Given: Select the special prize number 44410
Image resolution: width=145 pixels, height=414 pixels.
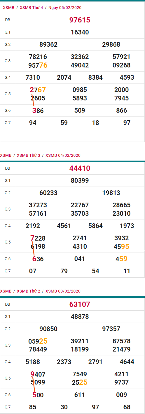Looking at the screenshot, I should tap(80, 168).
